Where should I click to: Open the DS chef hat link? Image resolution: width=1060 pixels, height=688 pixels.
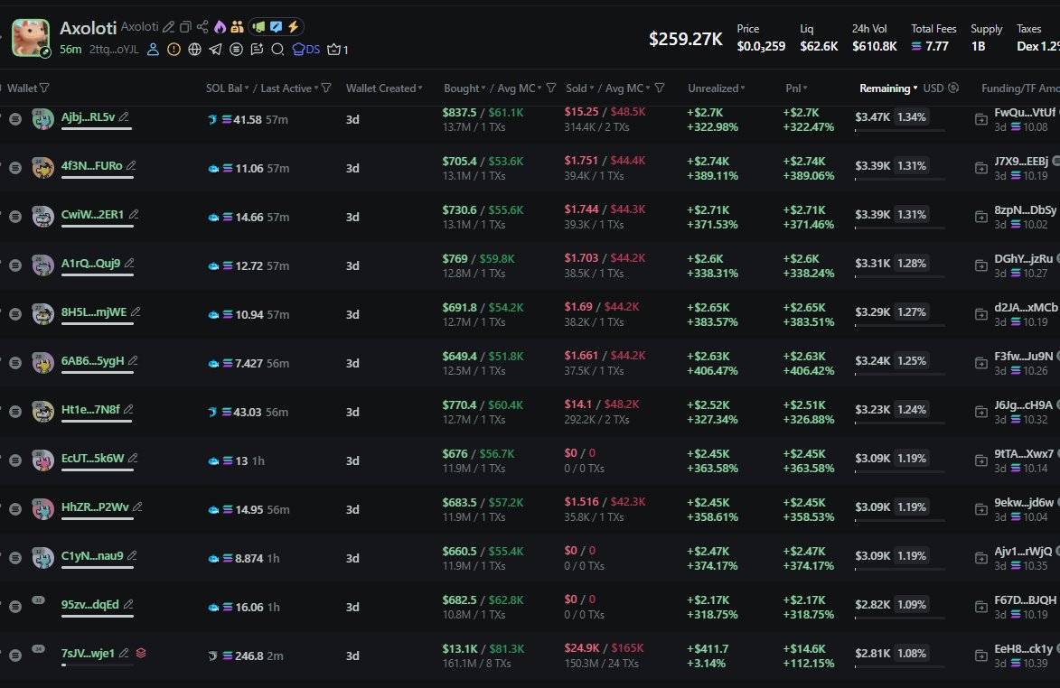point(307,50)
